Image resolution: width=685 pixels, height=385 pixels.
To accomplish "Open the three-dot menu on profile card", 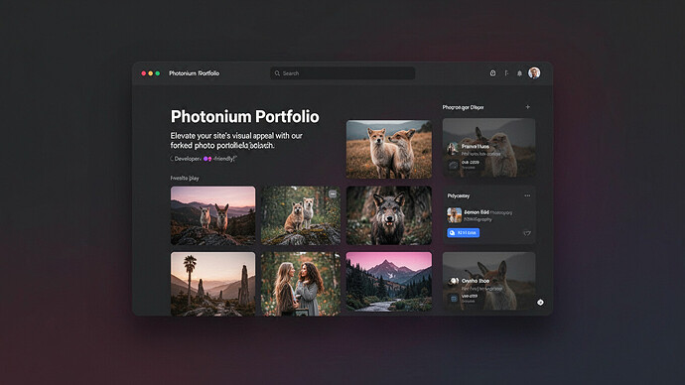I will (527, 195).
